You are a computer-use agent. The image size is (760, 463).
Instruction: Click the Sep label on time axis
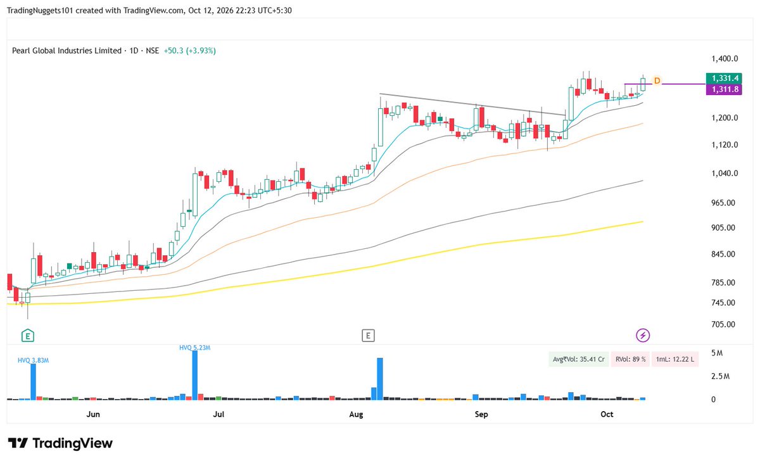tap(481, 414)
